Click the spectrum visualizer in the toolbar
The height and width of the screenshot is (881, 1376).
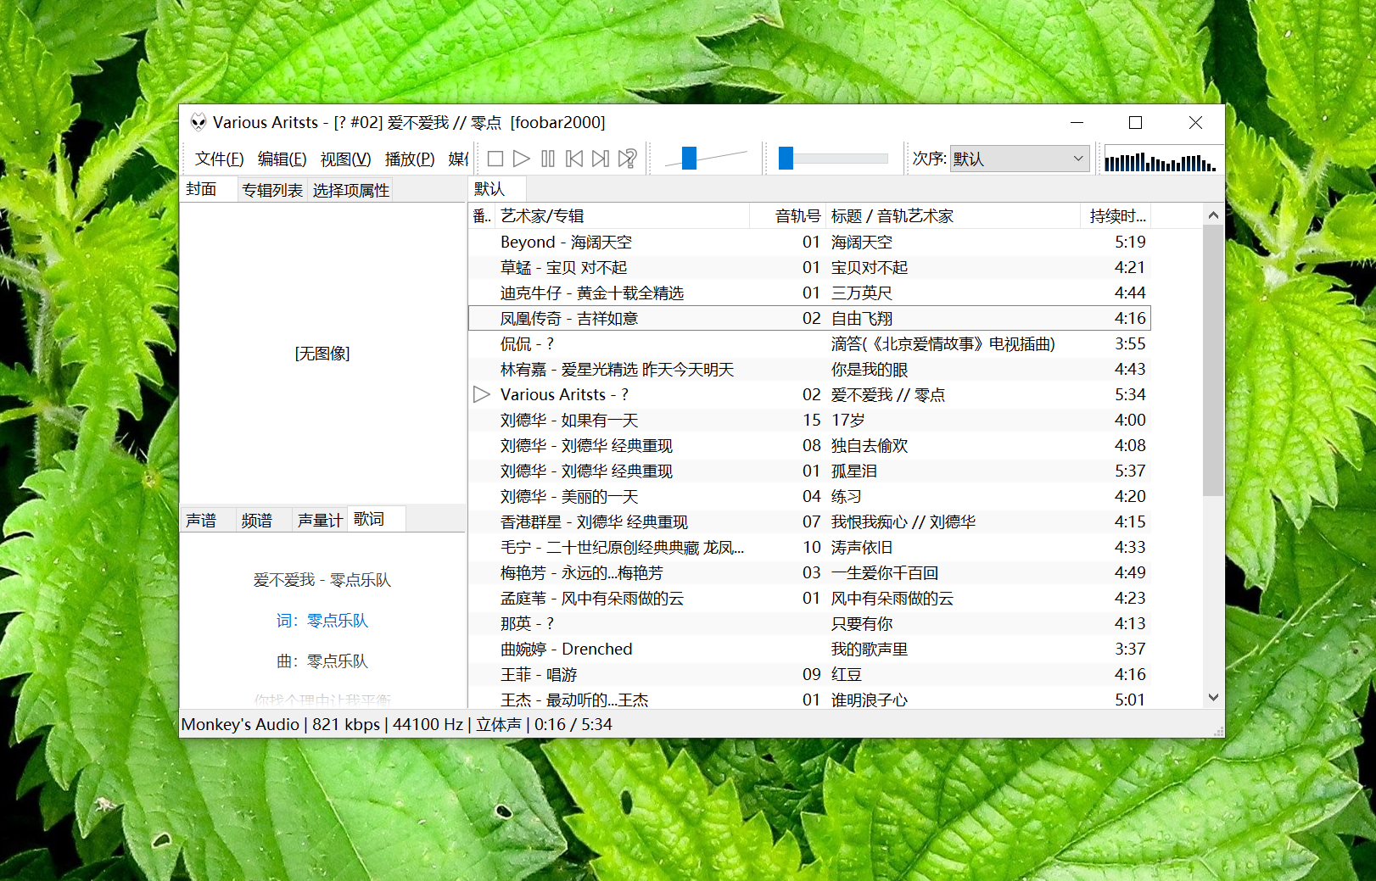pyautogui.click(x=1161, y=159)
